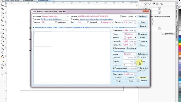Viewport: 181px width, 102px height.
Task: Select the Interactive Fill tool
Action: pos(2,60)
